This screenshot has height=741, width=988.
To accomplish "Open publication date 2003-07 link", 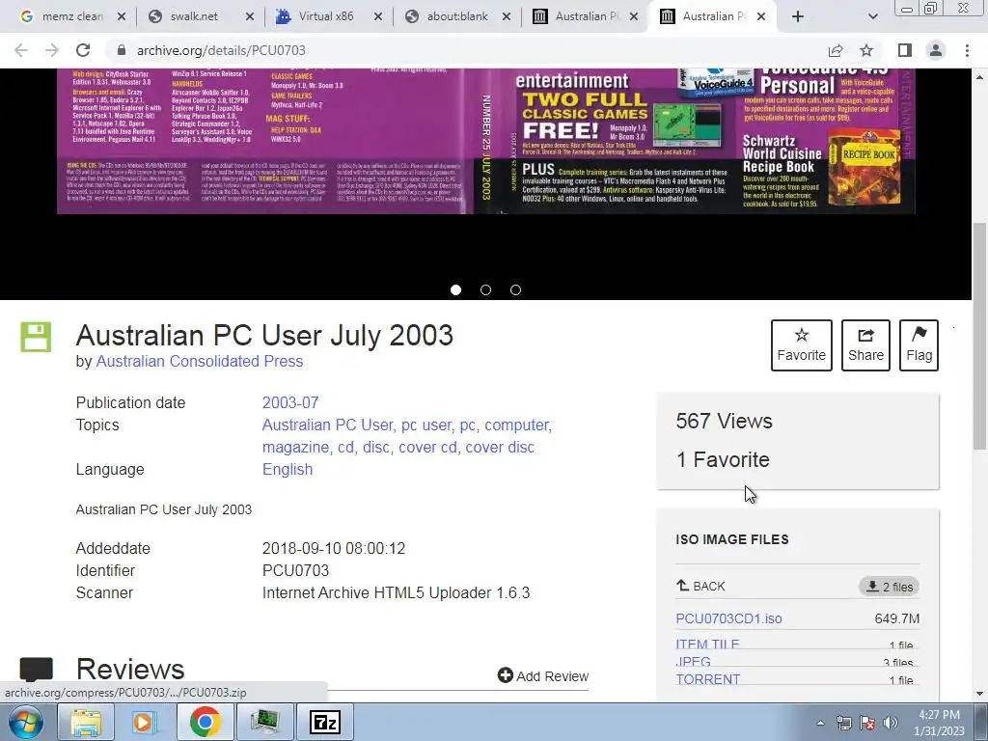I will pos(290,402).
